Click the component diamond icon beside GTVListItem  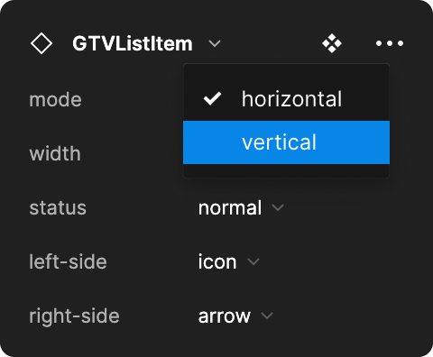click(41, 43)
